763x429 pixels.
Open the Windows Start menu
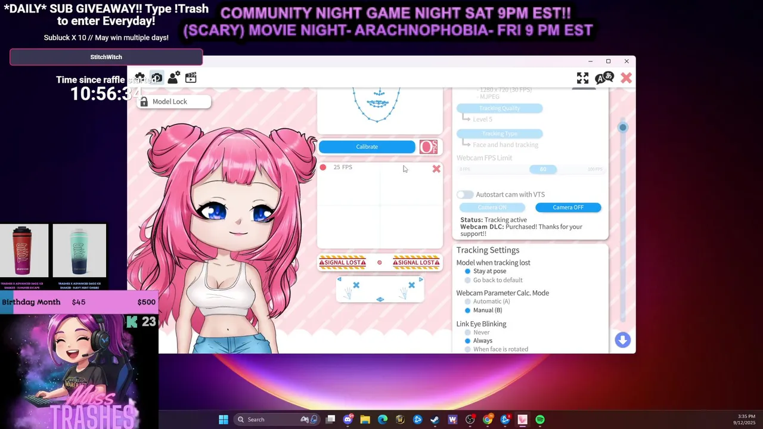pyautogui.click(x=224, y=419)
